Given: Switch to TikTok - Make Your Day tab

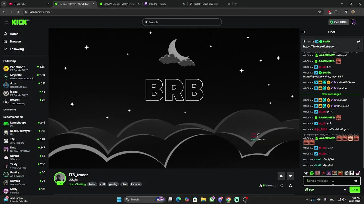Looking at the screenshot, I should [210, 4].
